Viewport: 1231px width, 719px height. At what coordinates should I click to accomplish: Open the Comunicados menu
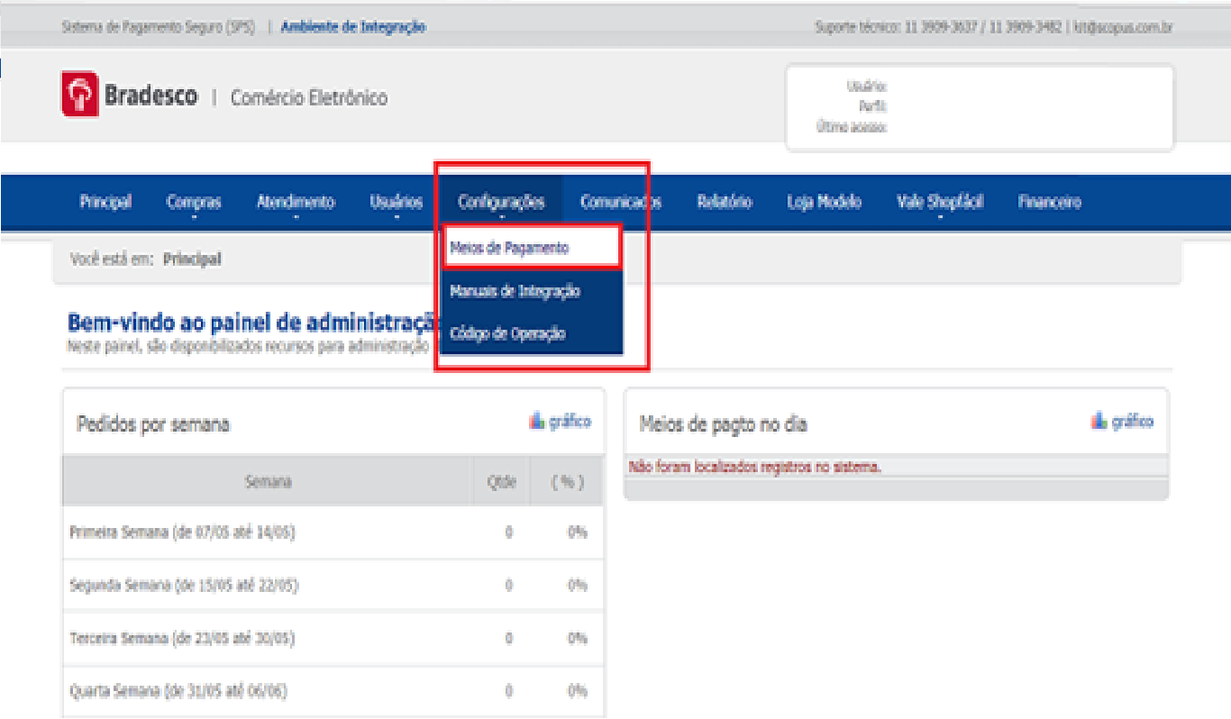pos(621,202)
